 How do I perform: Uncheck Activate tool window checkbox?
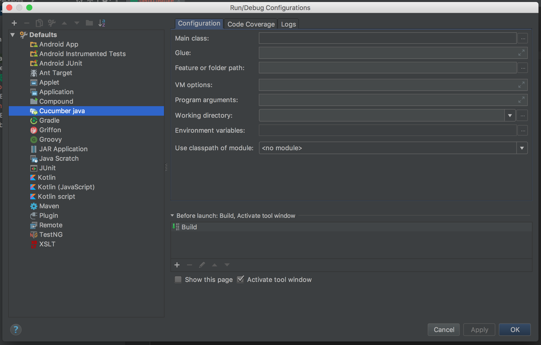[x=240, y=279]
